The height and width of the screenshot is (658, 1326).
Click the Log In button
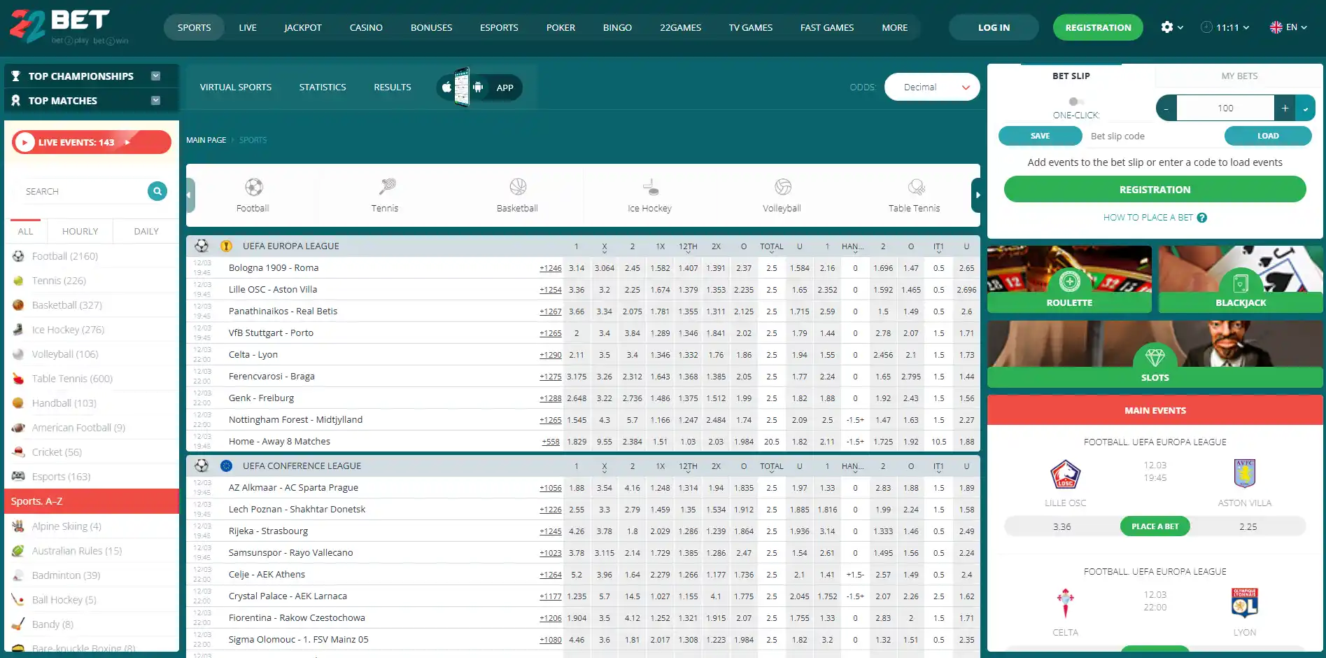coord(994,27)
